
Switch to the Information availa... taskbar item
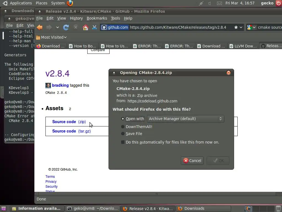37,209
